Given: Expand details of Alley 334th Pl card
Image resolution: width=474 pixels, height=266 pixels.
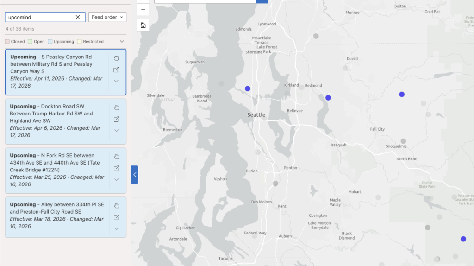Looking at the screenshot, I should tap(117, 228).
